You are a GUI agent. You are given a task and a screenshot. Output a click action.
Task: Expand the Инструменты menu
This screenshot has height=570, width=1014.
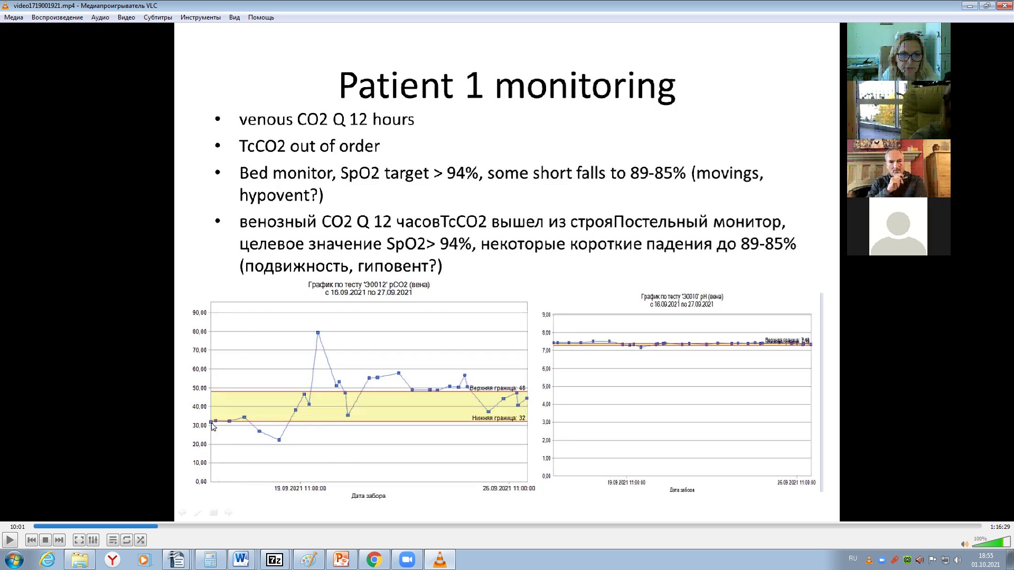(200, 17)
